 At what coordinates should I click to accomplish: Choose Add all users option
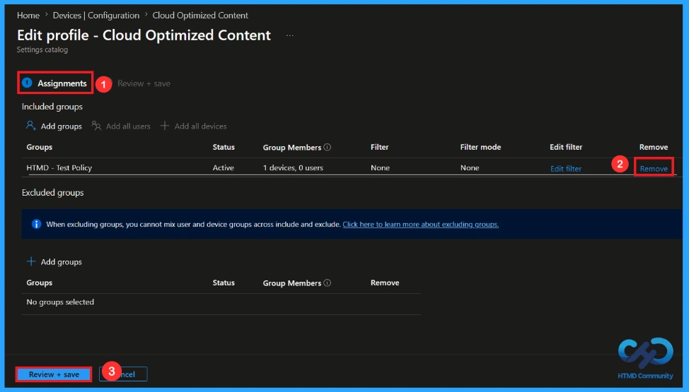128,126
